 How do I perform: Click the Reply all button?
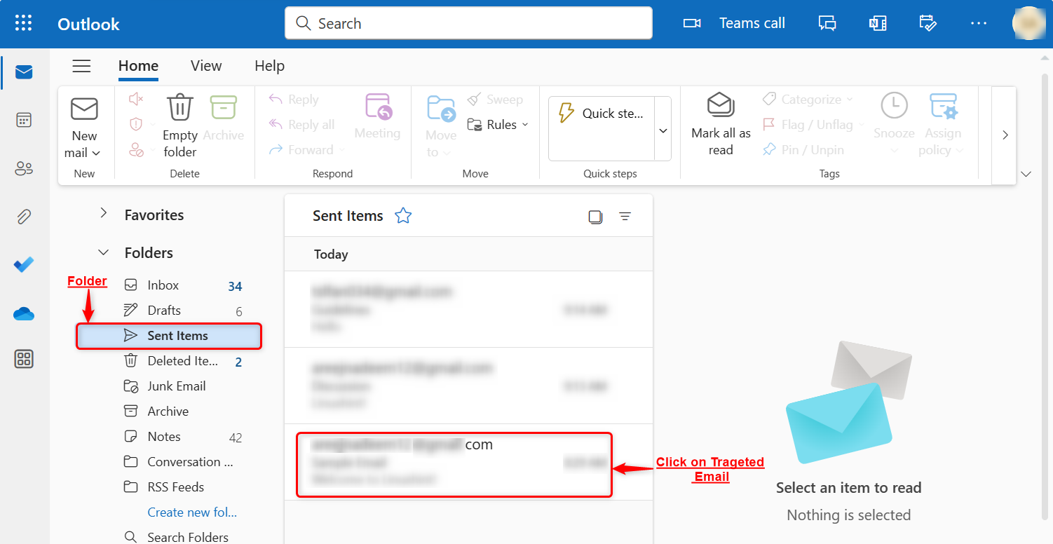click(x=301, y=125)
